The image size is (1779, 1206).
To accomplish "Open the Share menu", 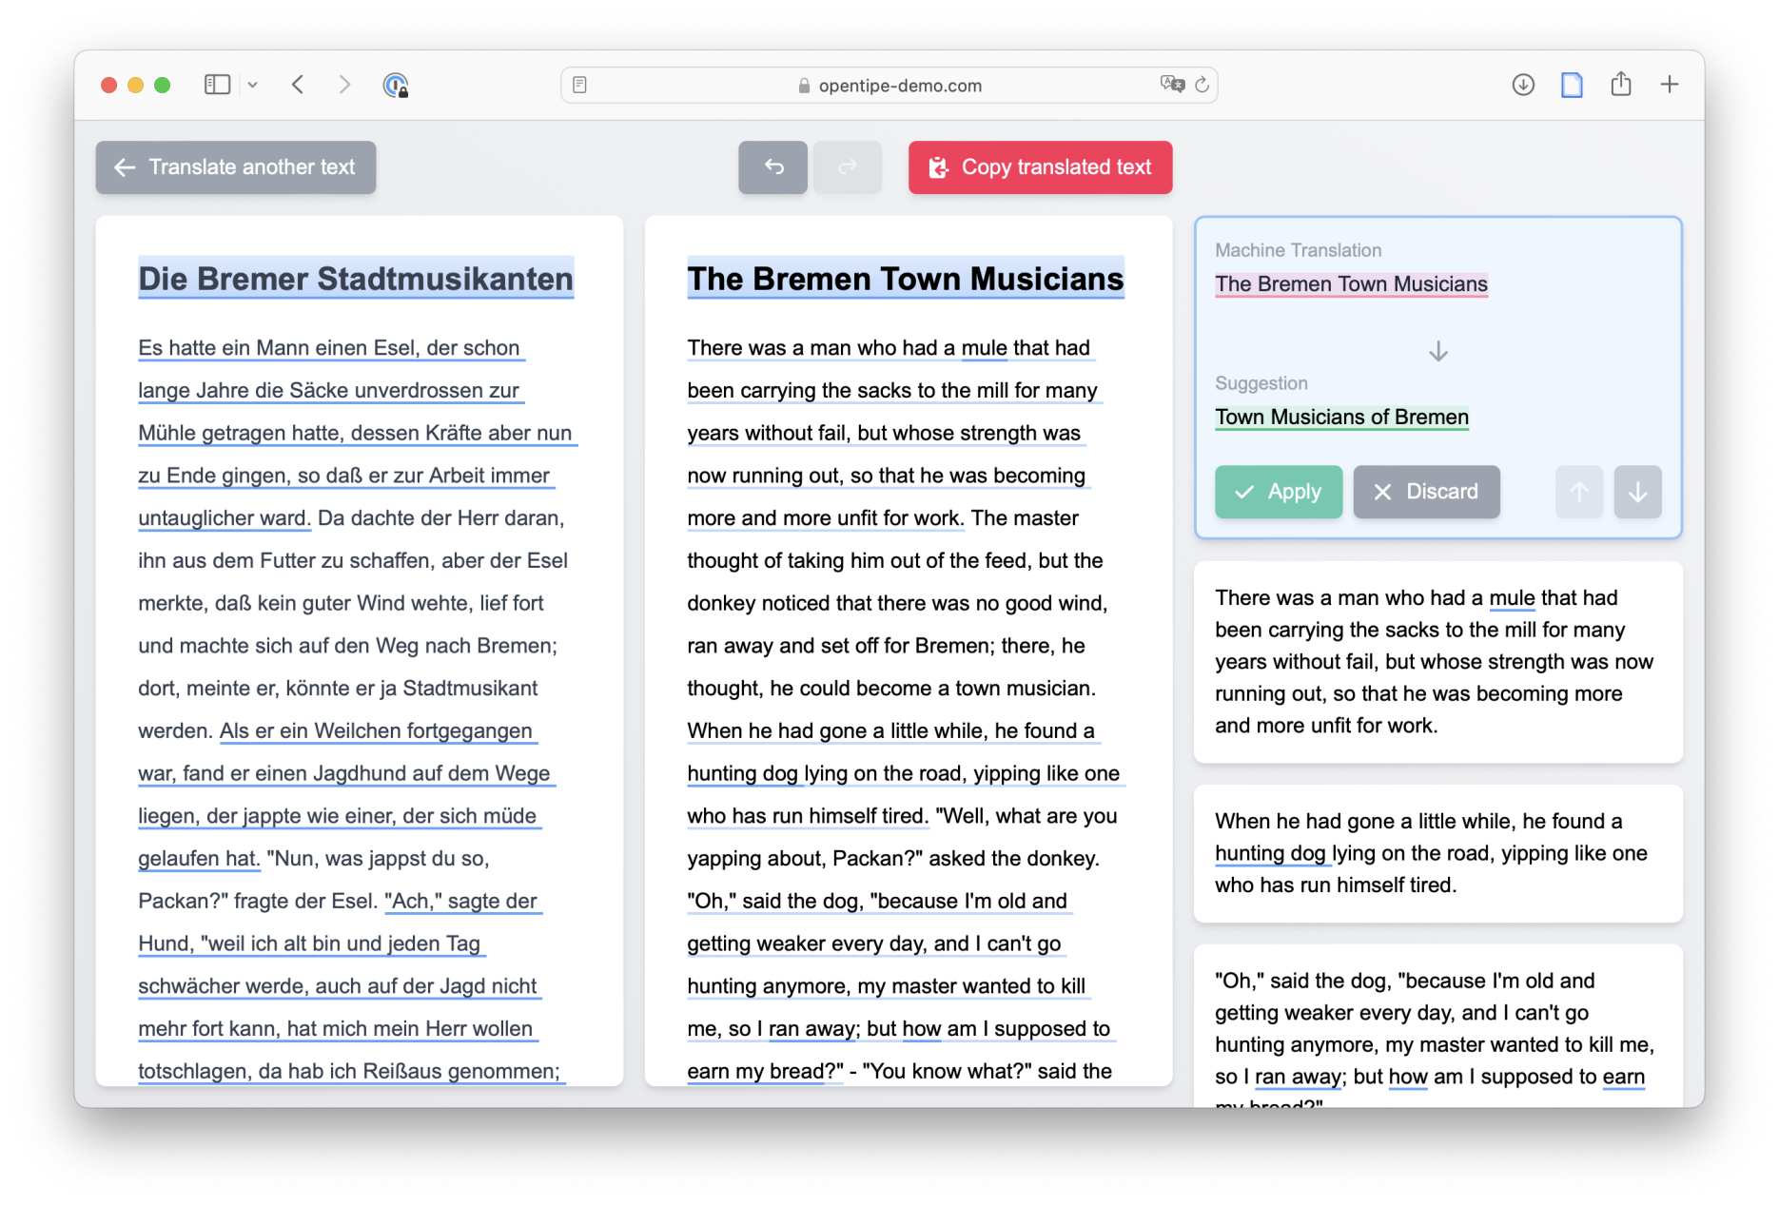I will 1621,85.
